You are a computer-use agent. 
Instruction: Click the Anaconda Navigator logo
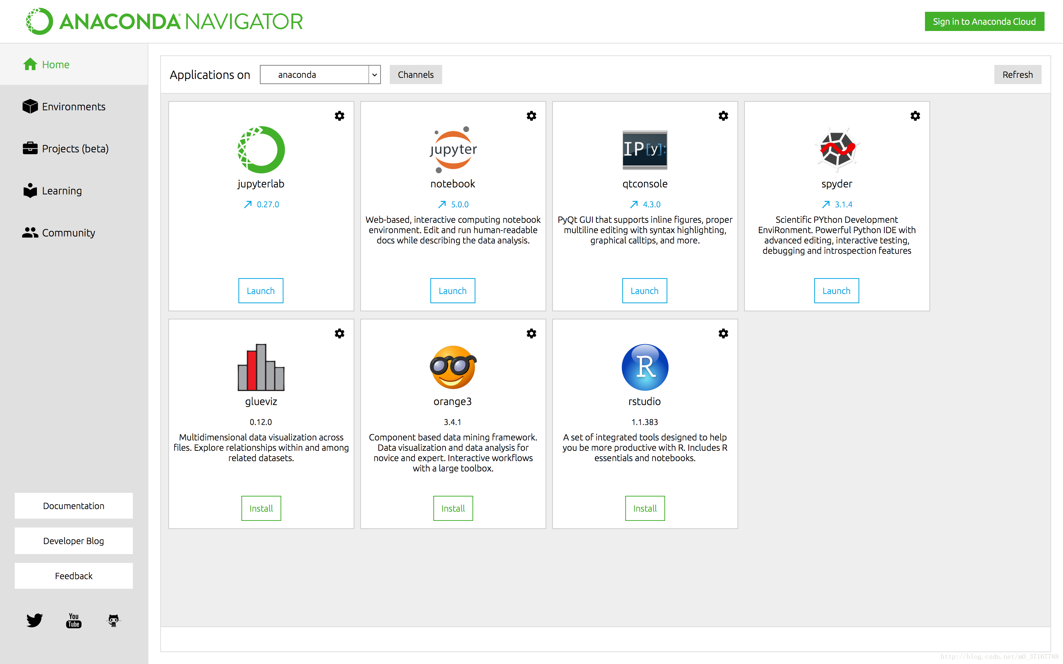pos(164,21)
